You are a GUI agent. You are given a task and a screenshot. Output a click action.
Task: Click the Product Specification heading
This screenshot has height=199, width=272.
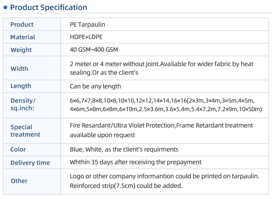pos(49,7)
